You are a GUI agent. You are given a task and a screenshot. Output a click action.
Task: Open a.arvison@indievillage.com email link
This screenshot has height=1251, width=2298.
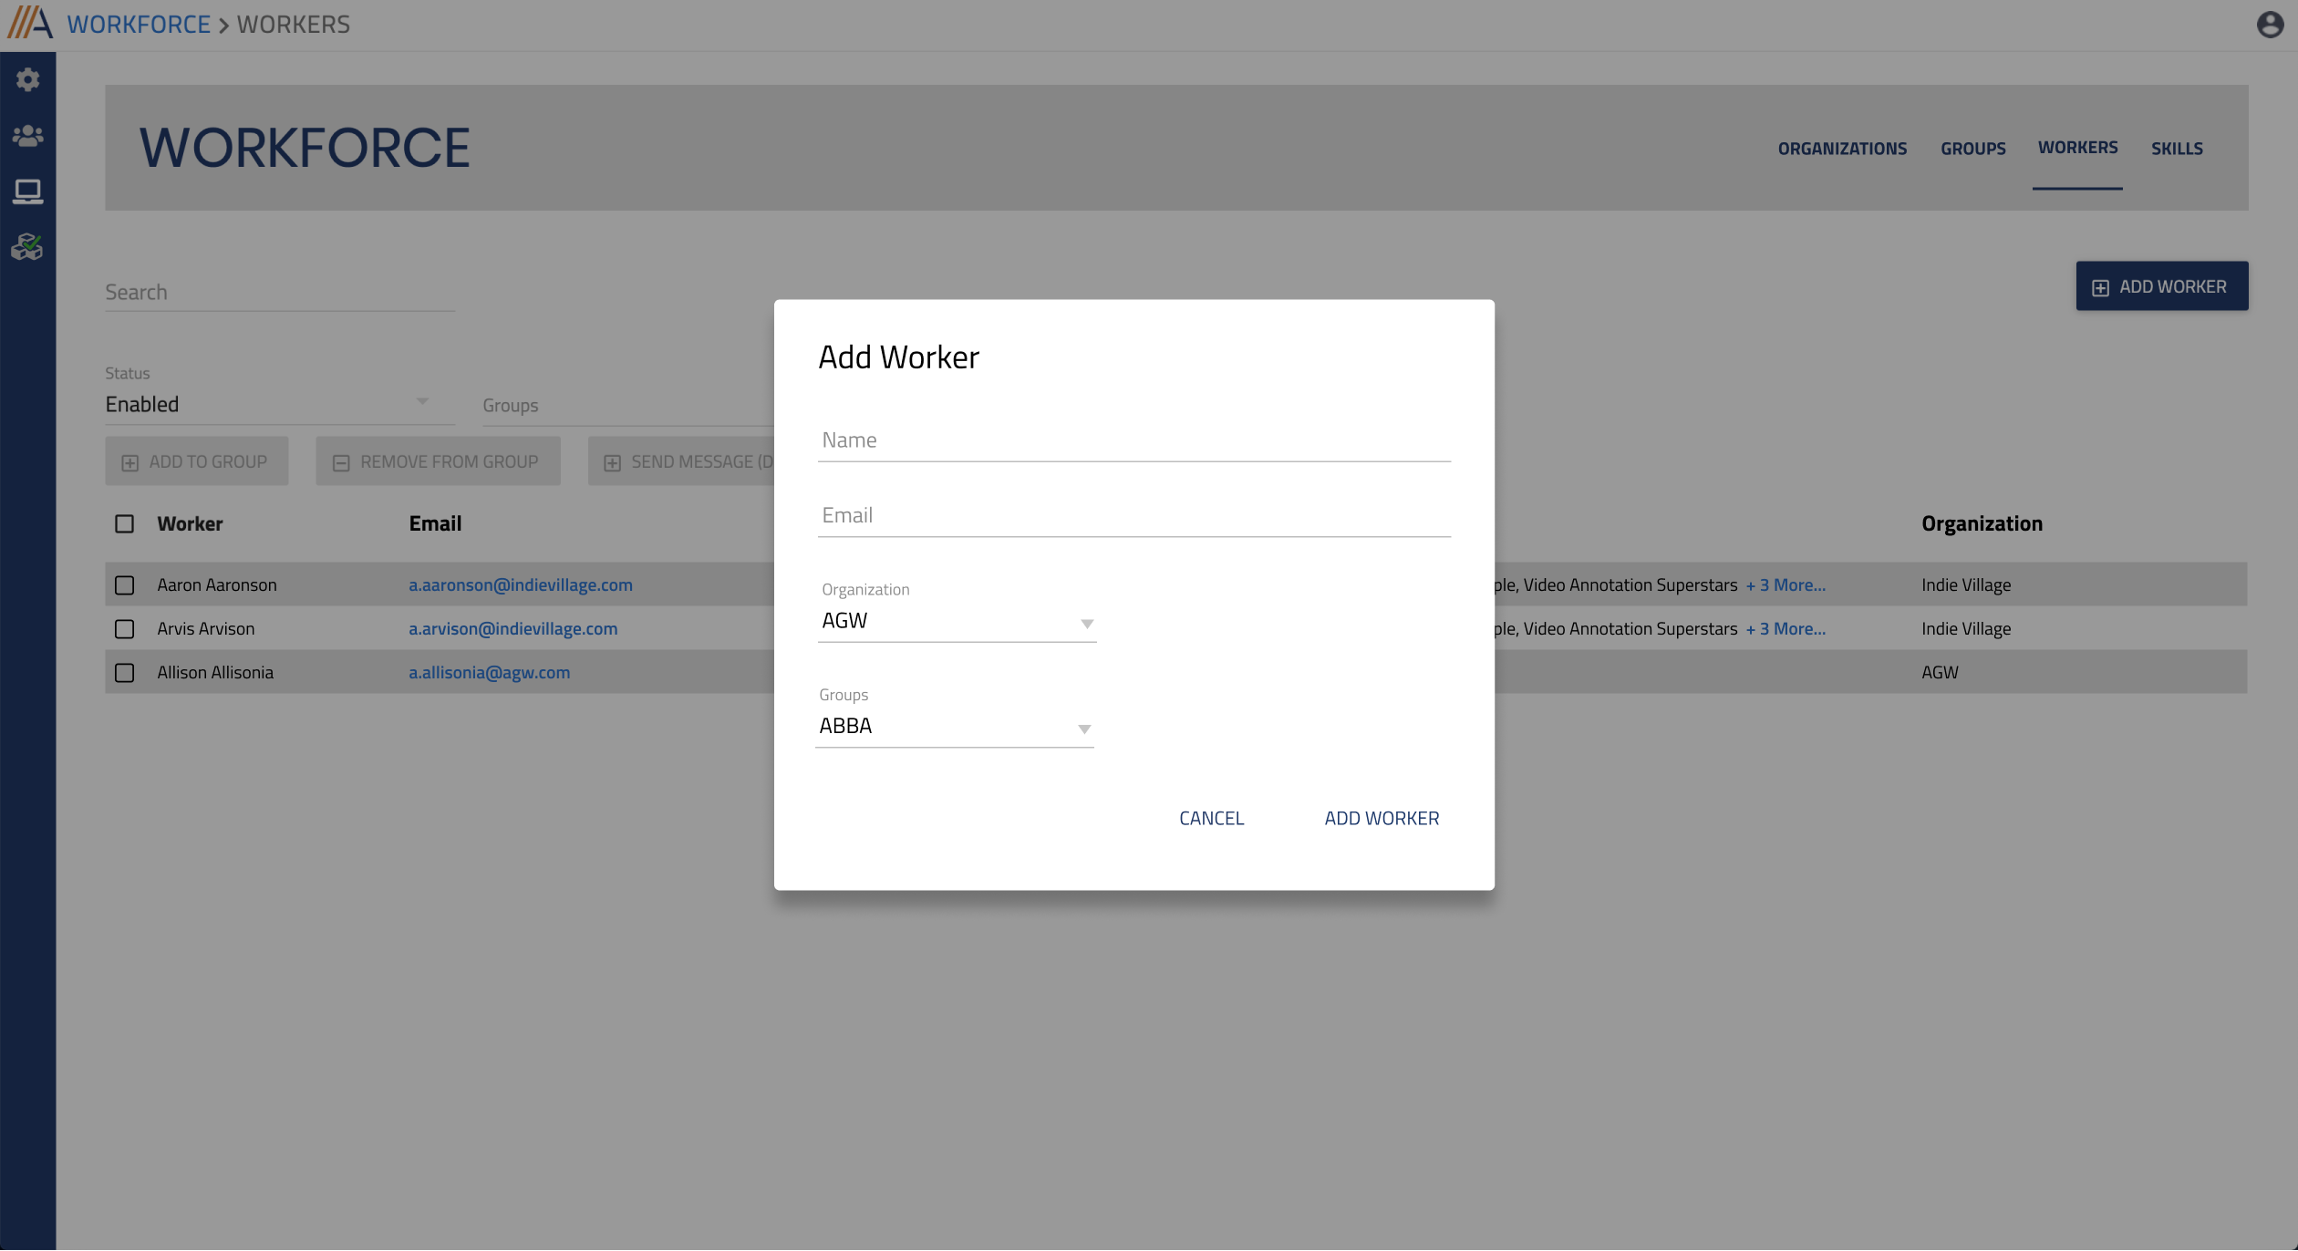click(512, 628)
